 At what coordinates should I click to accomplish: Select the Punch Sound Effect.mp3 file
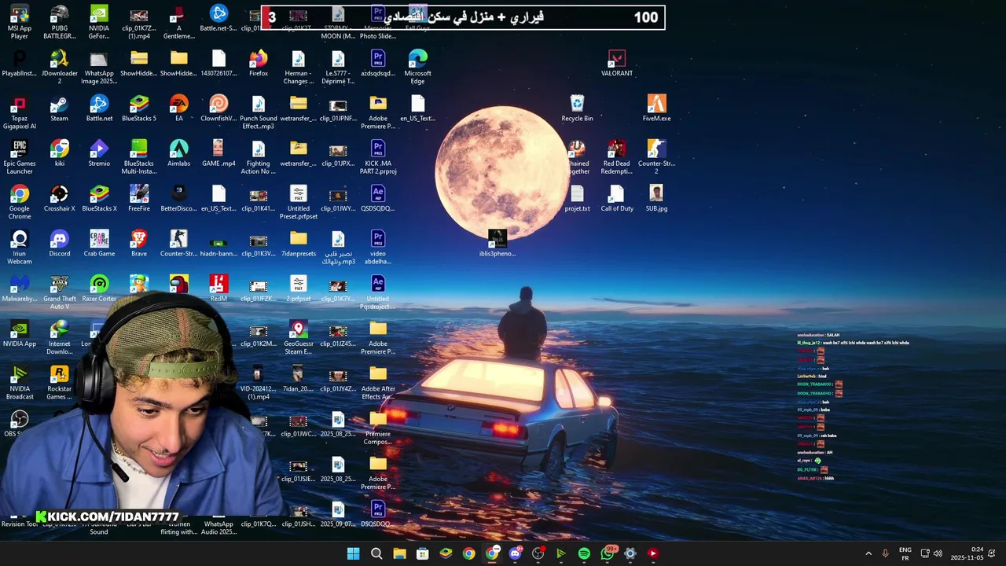[x=259, y=112]
